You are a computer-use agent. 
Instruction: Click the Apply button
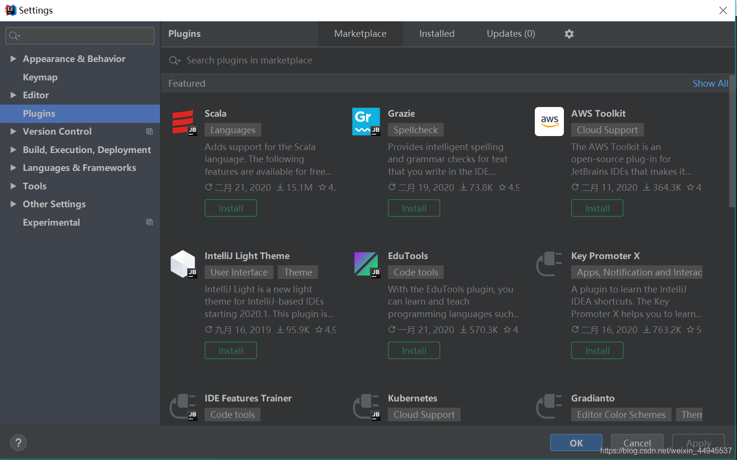point(698,443)
